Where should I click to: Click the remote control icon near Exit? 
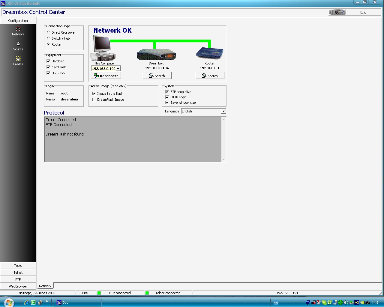coord(337,12)
